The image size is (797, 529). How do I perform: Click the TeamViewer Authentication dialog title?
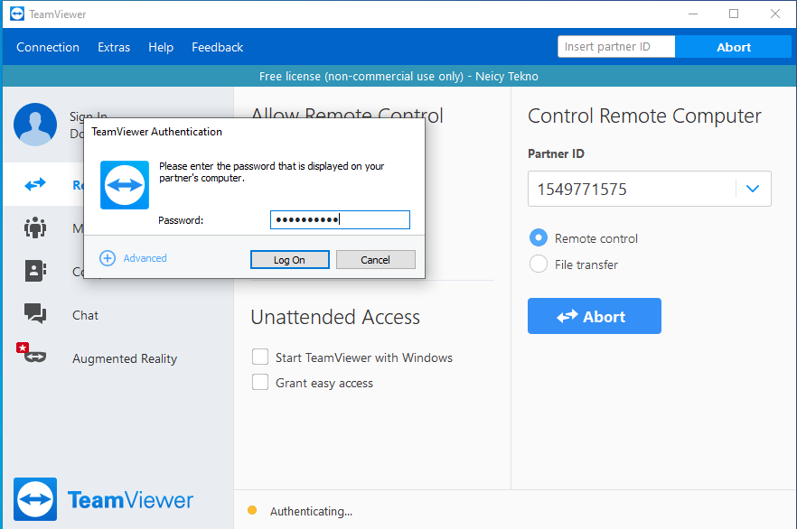coord(156,132)
